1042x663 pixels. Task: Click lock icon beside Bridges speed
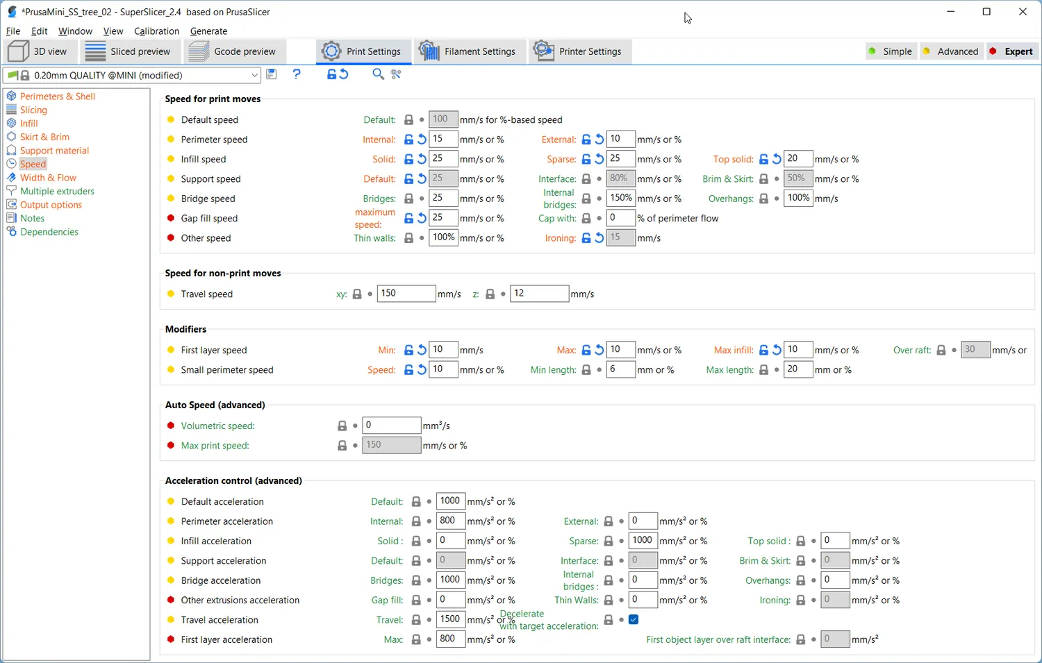pyautogui.click(x=409, y=199)
